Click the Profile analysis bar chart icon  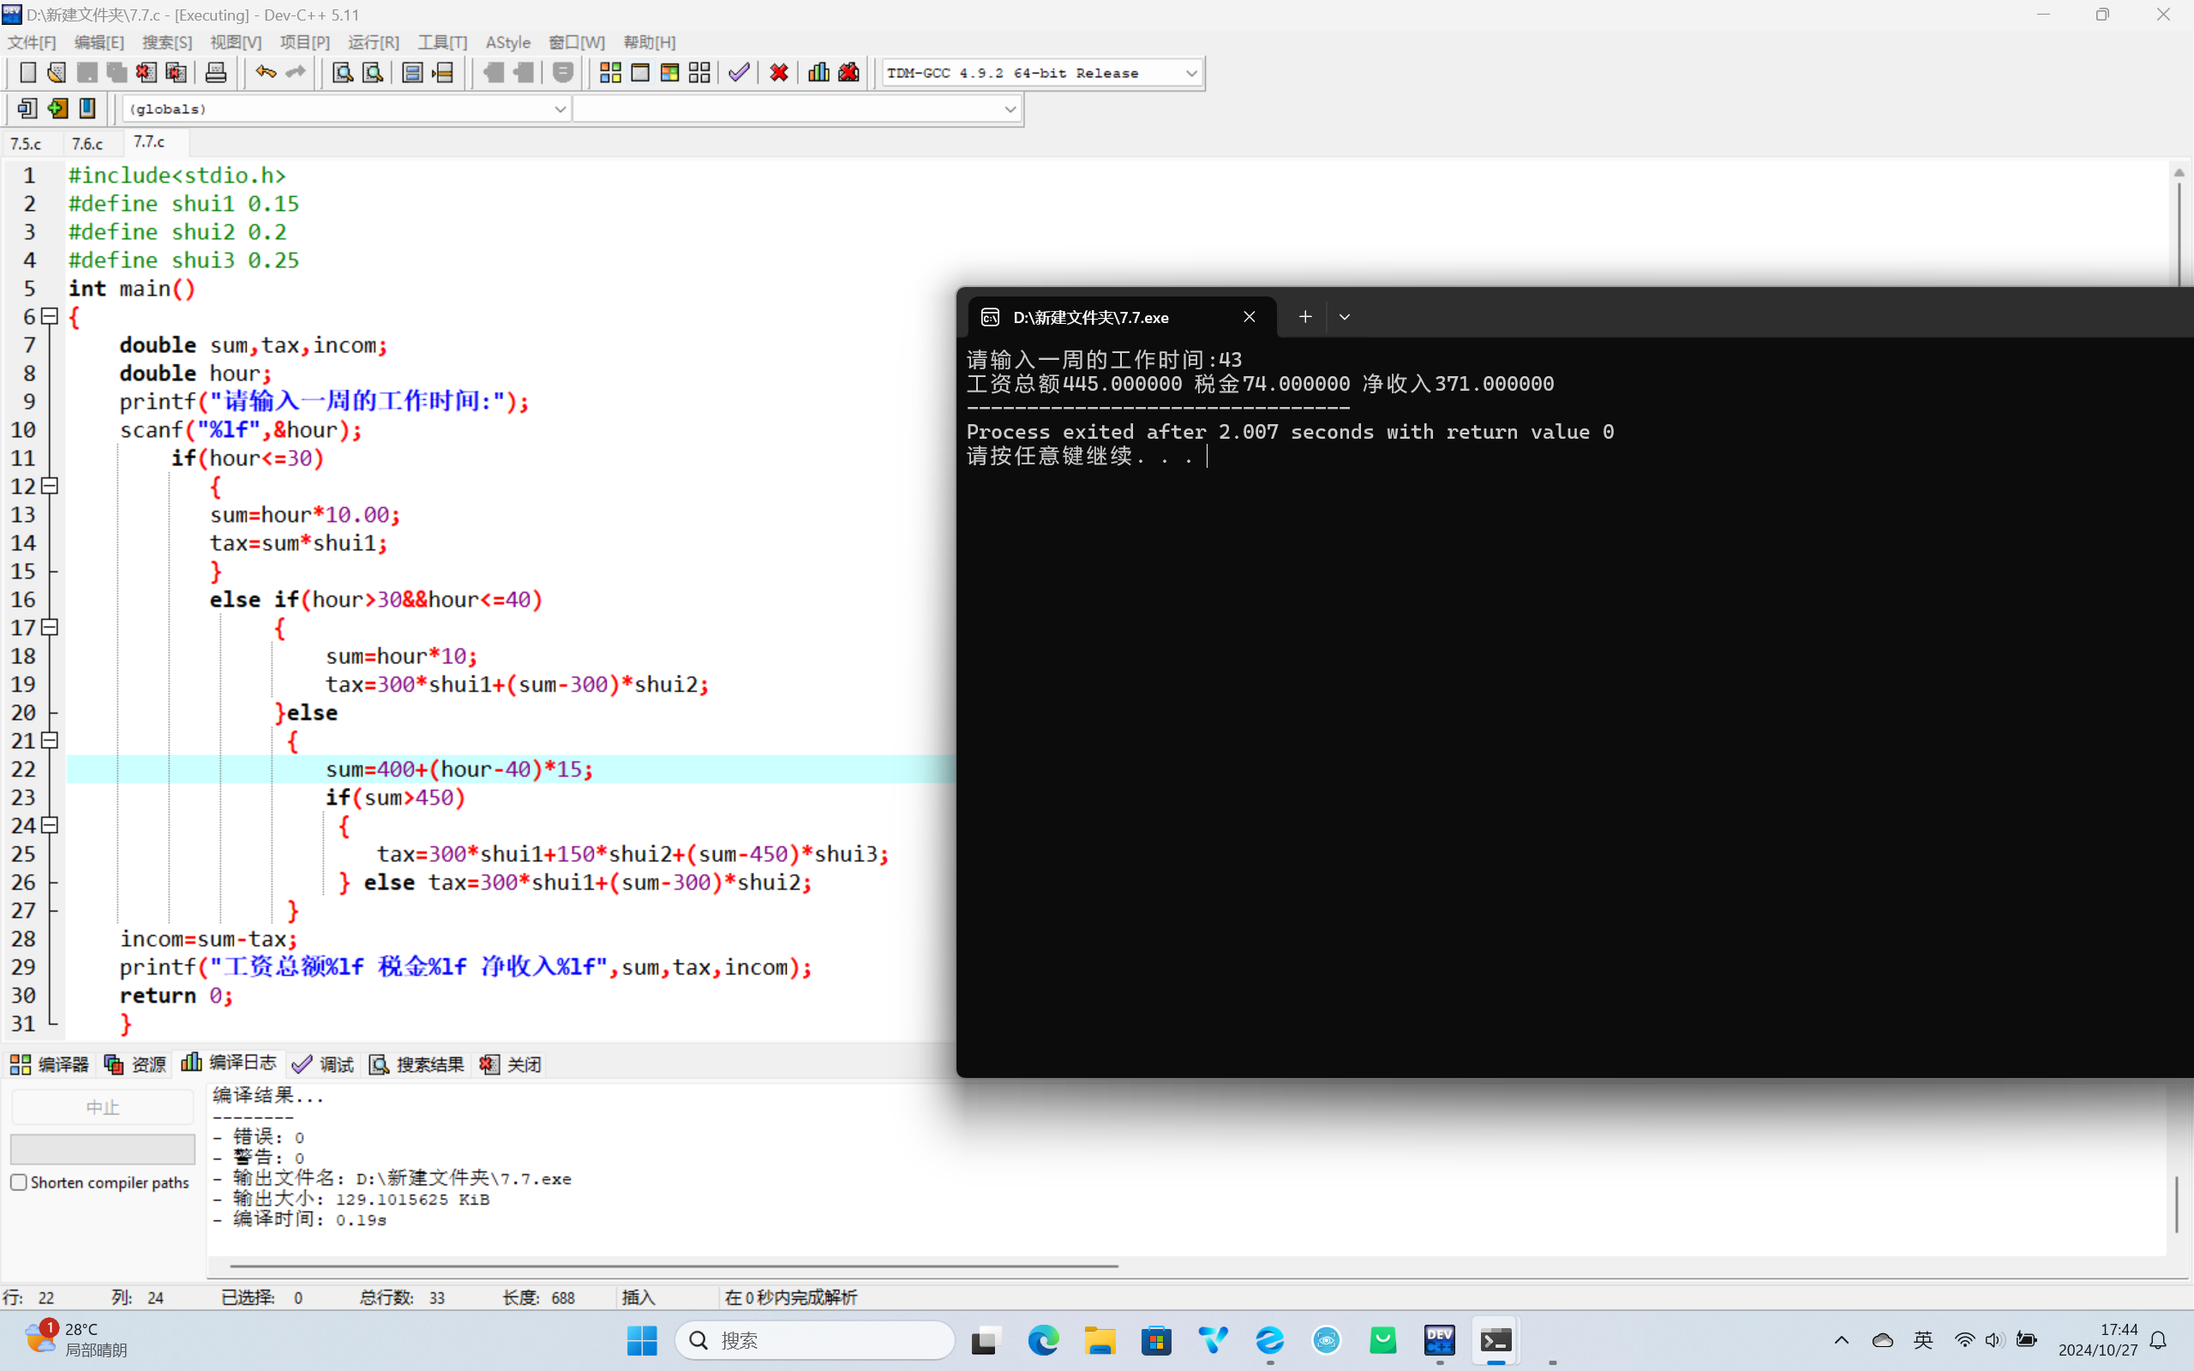tap(818, 73)
